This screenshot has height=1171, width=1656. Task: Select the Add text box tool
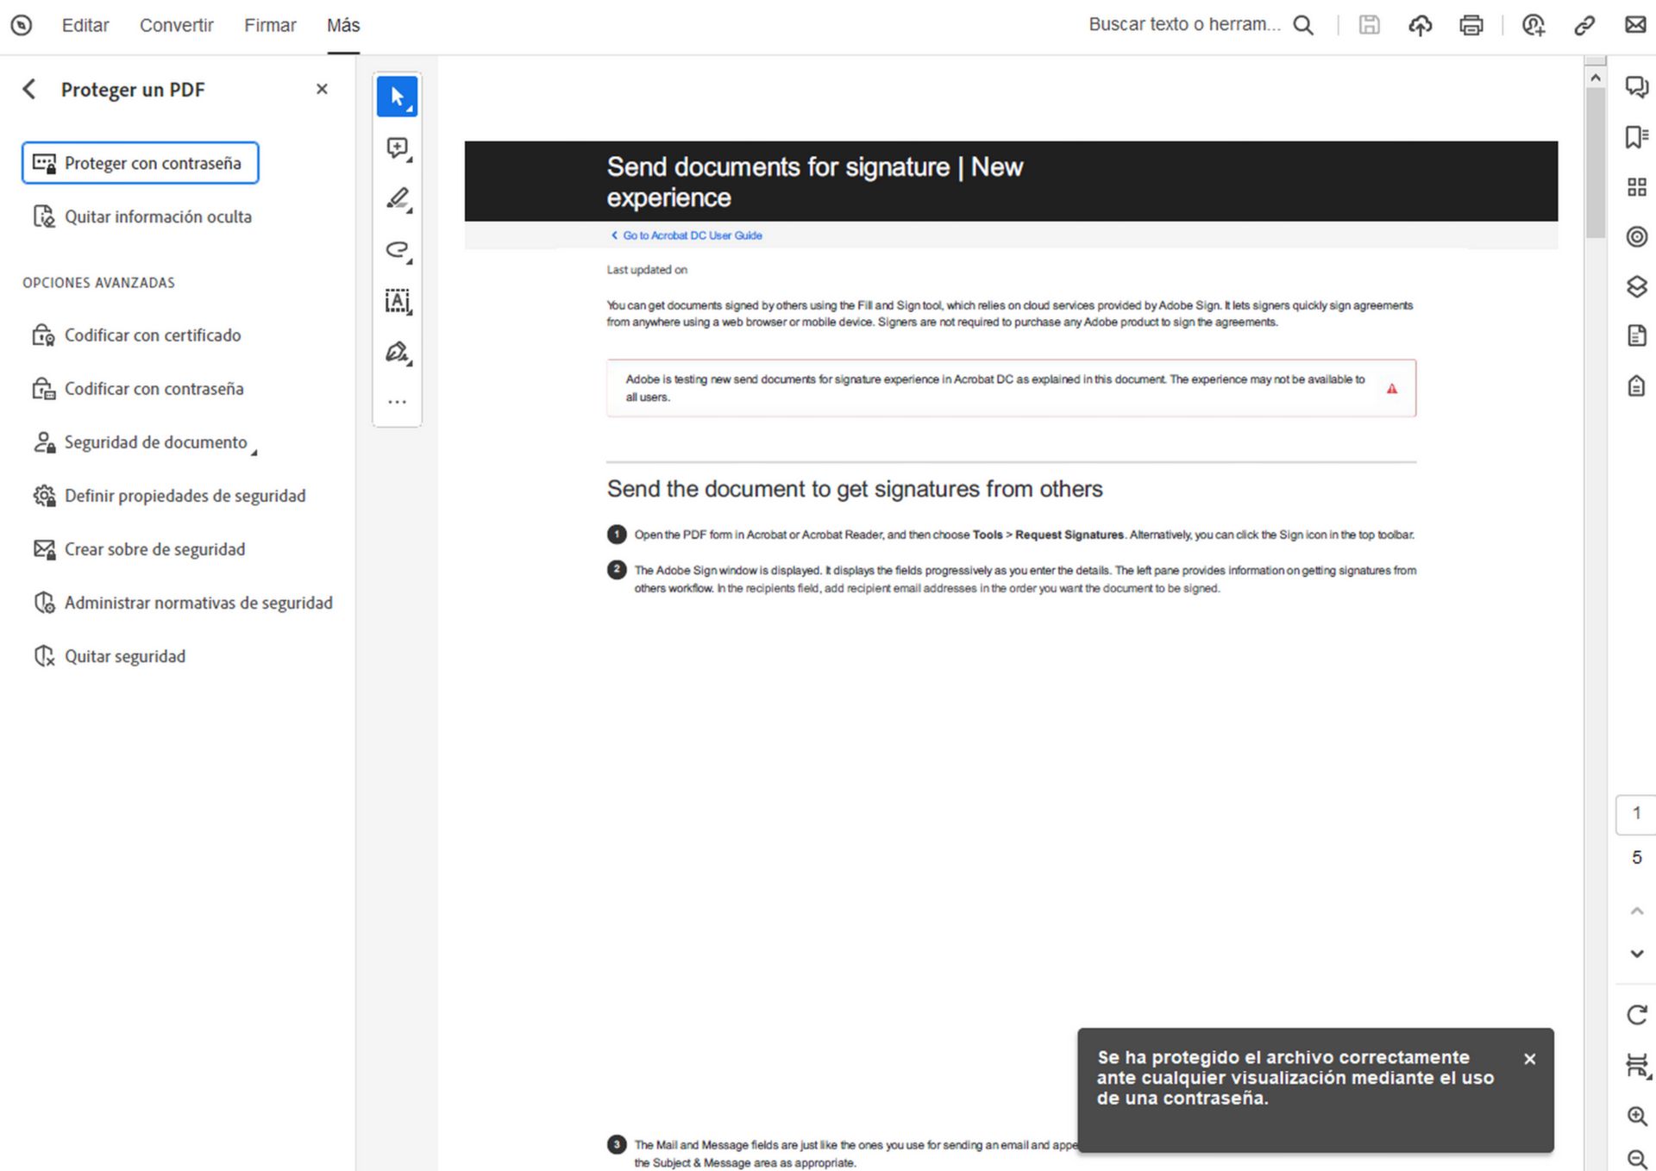pos(395,301)
